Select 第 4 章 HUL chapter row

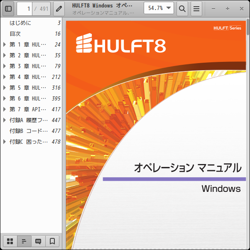(x=31, y=77)
